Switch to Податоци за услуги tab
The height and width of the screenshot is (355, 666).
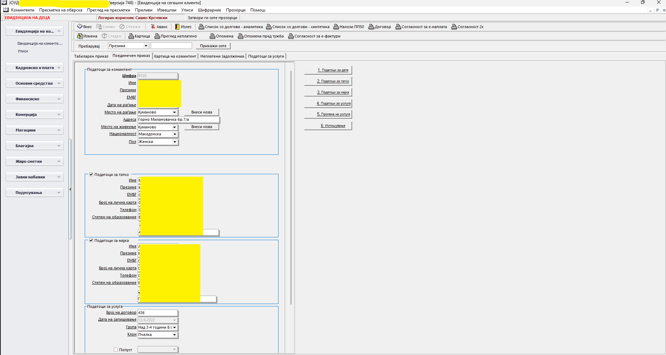[266, 56]
